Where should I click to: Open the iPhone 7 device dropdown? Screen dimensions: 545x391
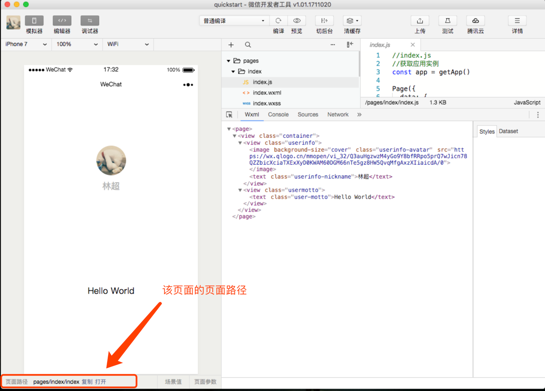[26, 44]
